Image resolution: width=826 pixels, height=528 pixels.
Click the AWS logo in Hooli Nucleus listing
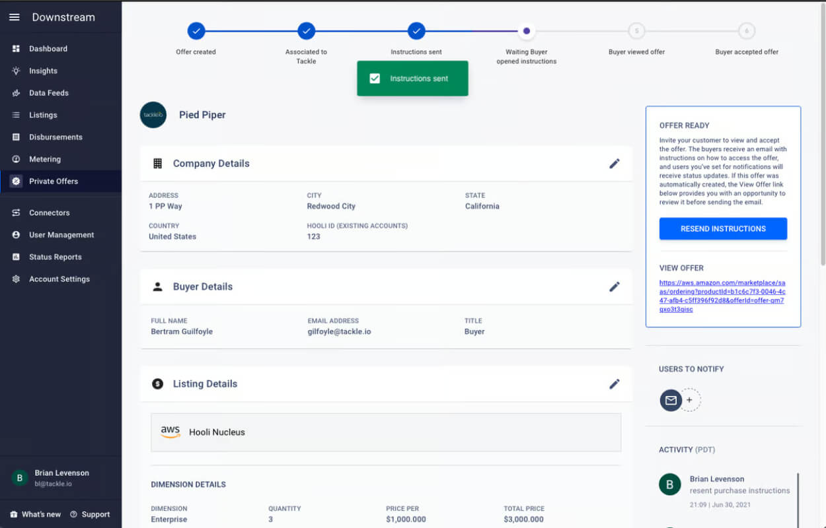point(170,432)
